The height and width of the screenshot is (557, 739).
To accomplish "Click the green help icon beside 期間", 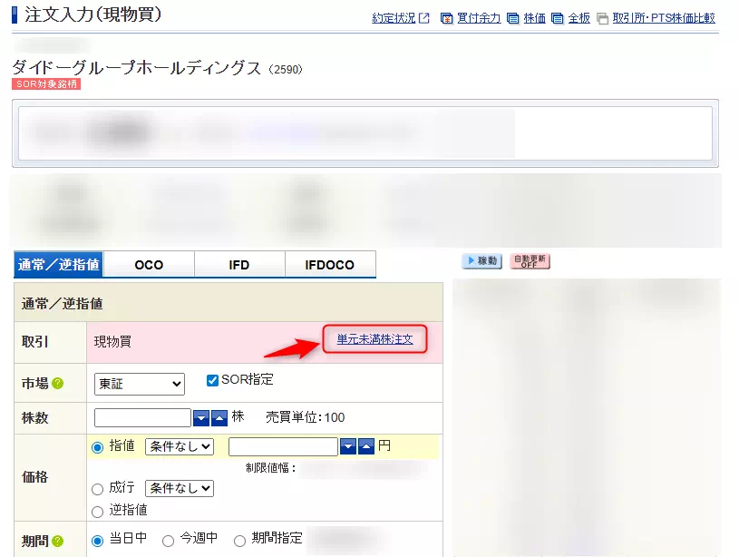I will pyautogui.click(x=57, y=541).
